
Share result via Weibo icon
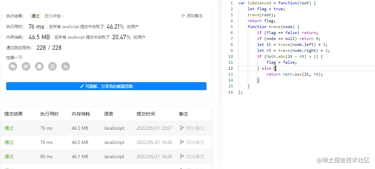[x=26, y=66]
